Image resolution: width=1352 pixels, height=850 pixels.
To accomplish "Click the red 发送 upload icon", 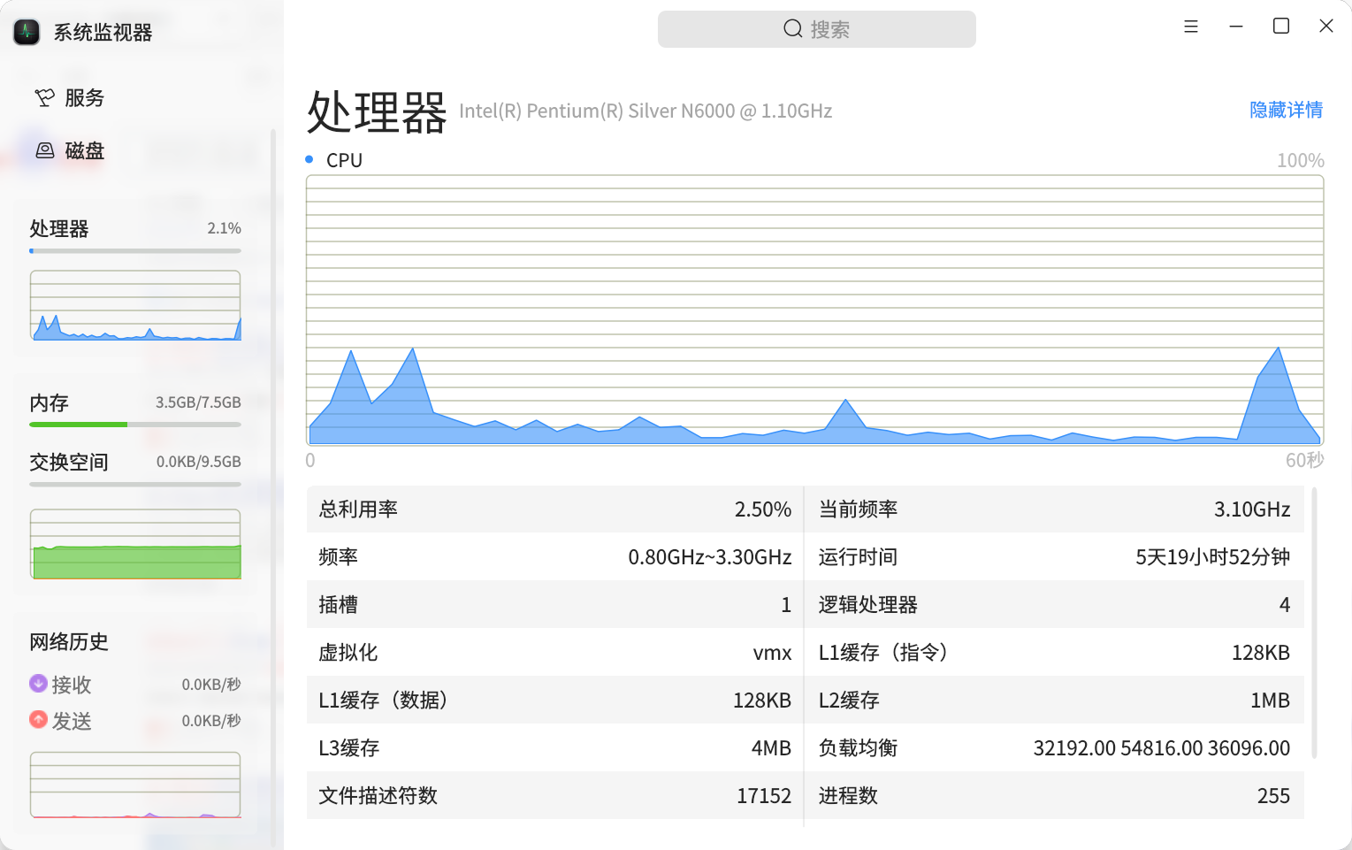I will (38, 720).
